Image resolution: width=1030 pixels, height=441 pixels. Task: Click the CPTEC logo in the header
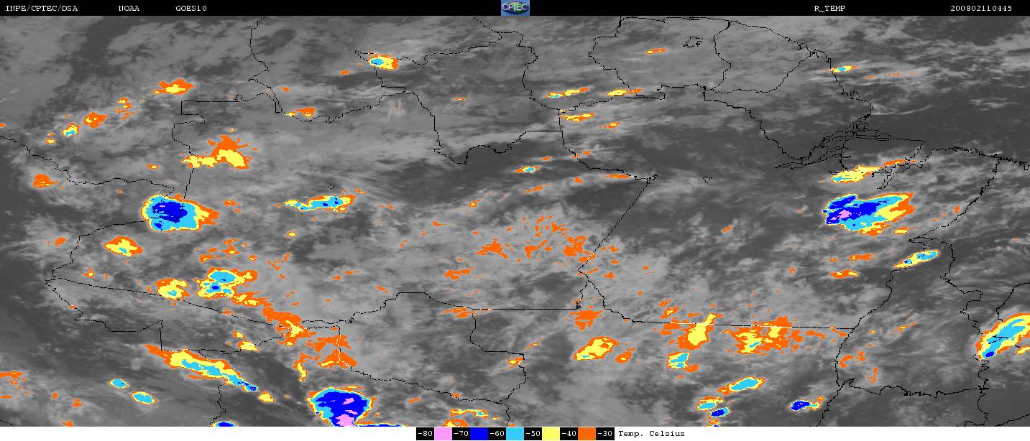[515, 8]
